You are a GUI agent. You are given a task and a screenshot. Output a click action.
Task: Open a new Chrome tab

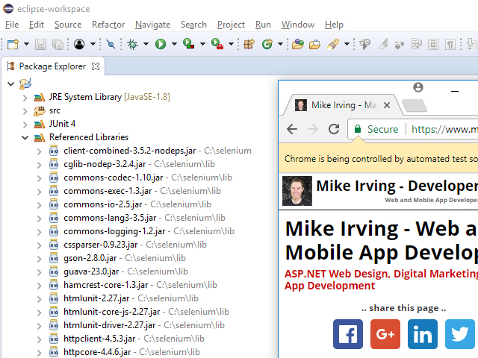[x=415, y=106]
